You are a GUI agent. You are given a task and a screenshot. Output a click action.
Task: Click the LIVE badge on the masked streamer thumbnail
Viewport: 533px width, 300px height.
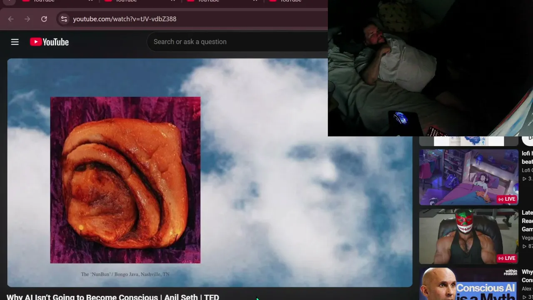(507, 258)
